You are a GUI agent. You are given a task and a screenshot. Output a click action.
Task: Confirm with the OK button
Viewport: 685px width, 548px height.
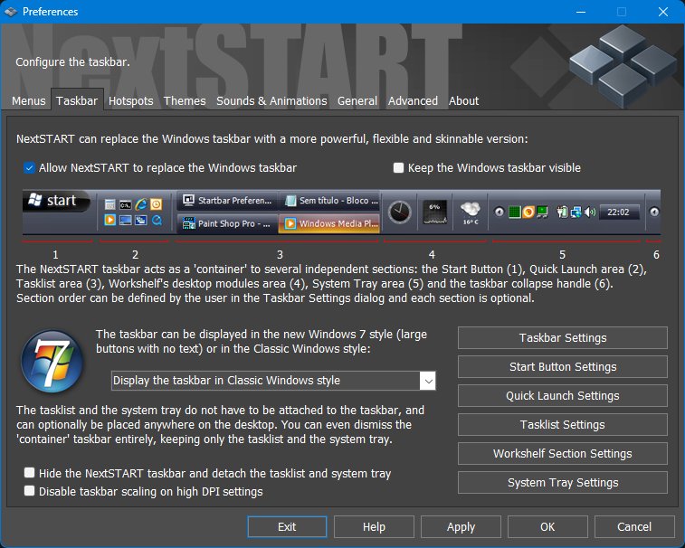tap(547, 526)
